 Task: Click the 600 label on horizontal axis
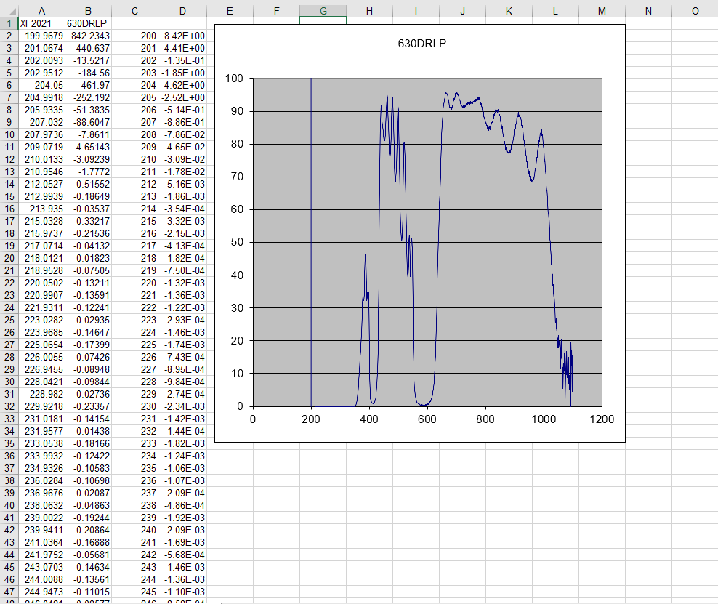pyautogui.click(x=427, y=419)
